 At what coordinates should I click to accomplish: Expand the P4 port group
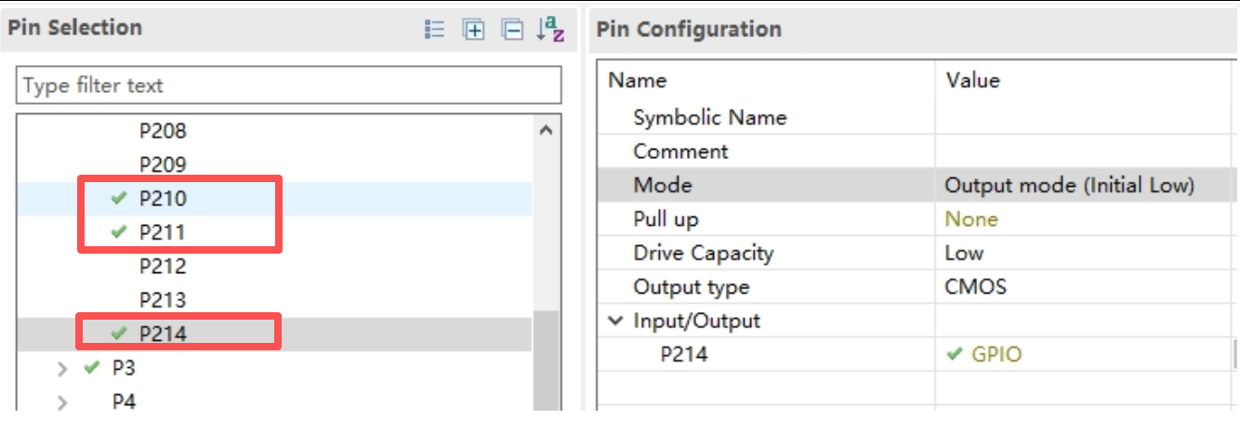pyautogui.click(x=62, y=402)
